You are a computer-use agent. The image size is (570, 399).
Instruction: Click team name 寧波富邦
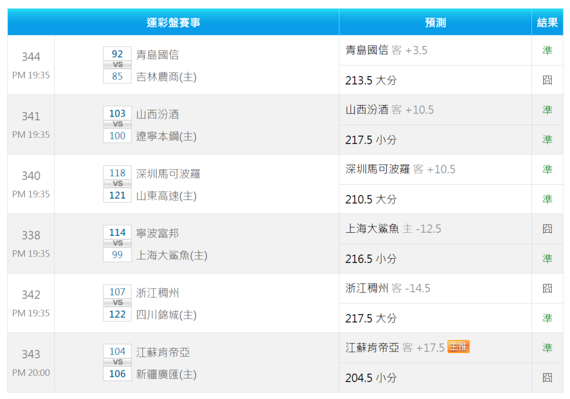point(157,233)
